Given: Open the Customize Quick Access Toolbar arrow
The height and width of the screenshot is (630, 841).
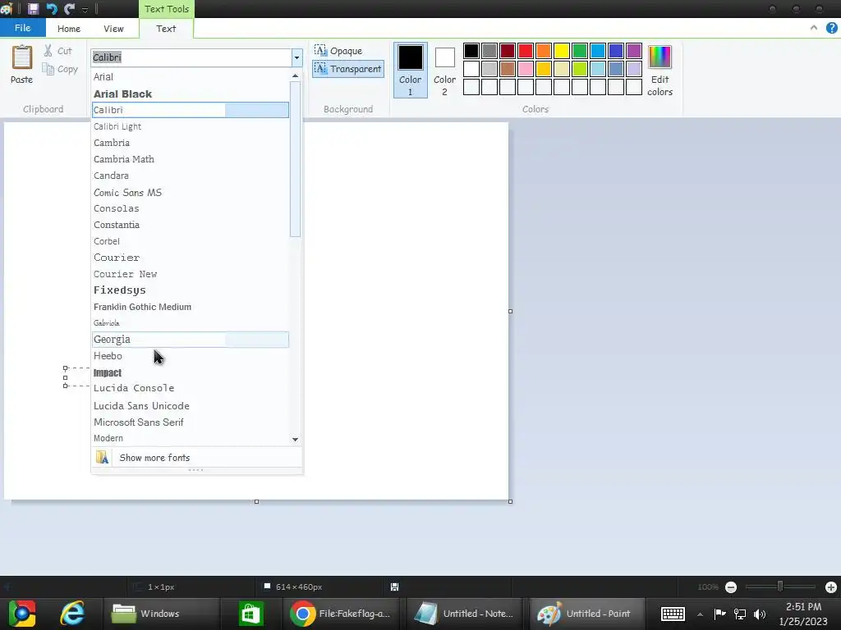Looking at the screenshot, I should click(85, 10).
